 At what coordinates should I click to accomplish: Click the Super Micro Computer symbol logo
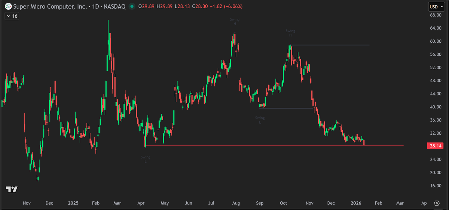click(x=8, y=6)
